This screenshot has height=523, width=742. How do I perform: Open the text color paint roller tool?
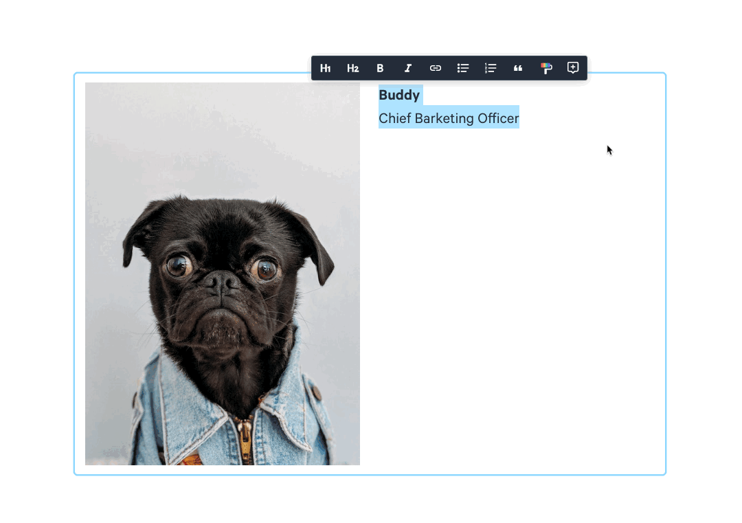(x=546, y=68)
